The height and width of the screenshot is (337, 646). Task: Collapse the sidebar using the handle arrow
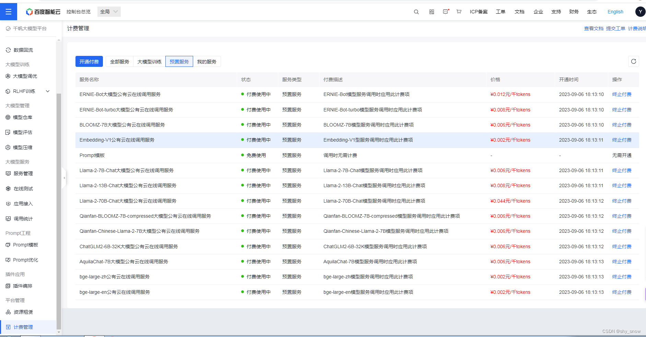click(64, 178)
